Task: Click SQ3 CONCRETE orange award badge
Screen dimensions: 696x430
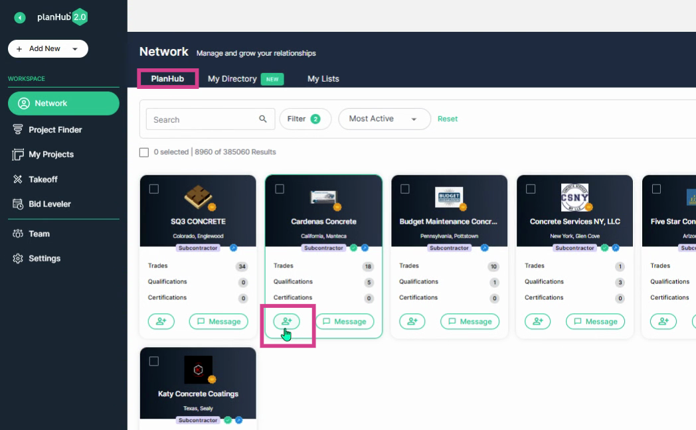Action: point(212,207)
